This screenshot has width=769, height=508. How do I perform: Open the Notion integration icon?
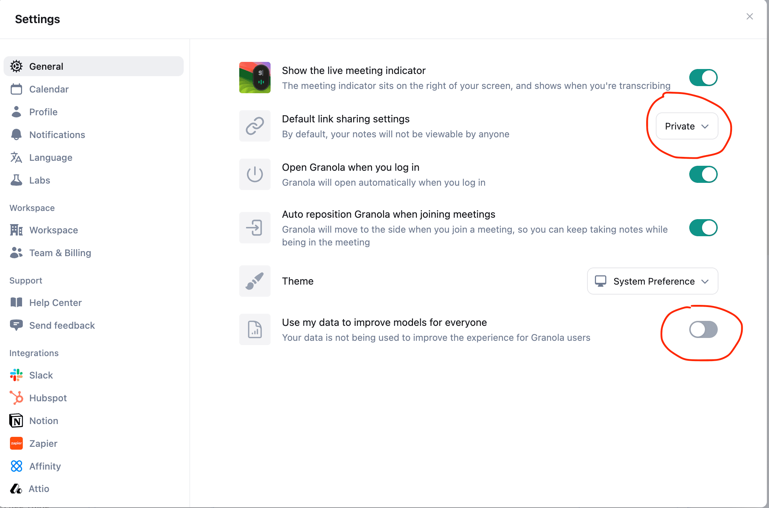[x=16, y=420]
